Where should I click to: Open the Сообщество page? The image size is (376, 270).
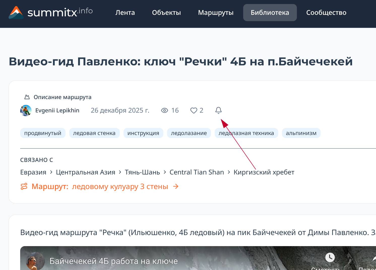(326, 13)
